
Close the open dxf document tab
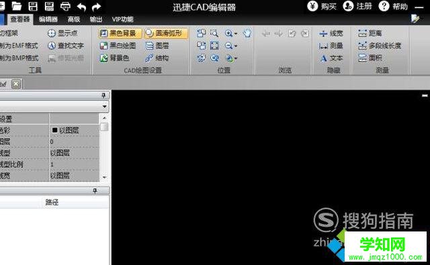point(16,84)
